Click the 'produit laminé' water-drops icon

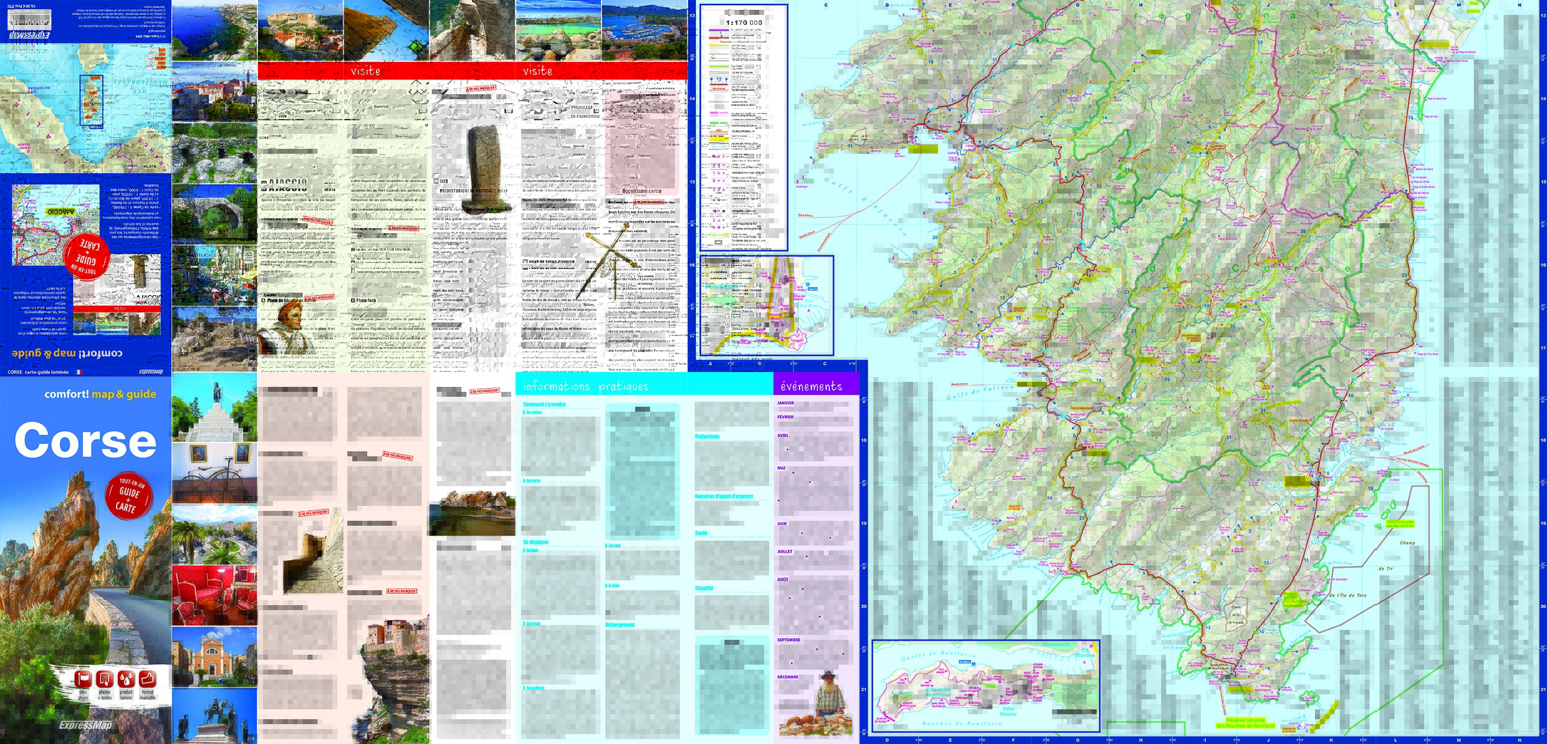[x=126, y=678]
